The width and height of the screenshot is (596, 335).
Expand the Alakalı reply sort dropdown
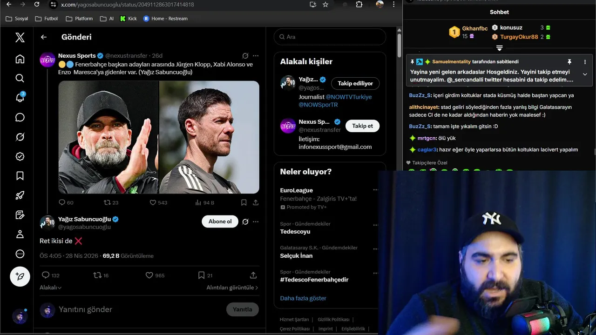coord(50,288)
